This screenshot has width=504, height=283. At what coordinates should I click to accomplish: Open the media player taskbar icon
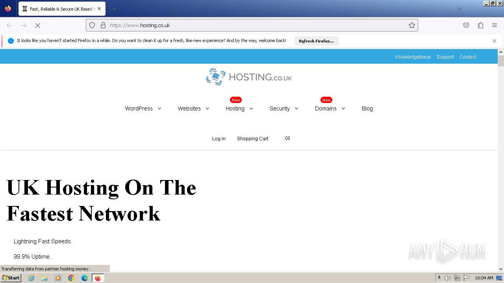(58, 278)
